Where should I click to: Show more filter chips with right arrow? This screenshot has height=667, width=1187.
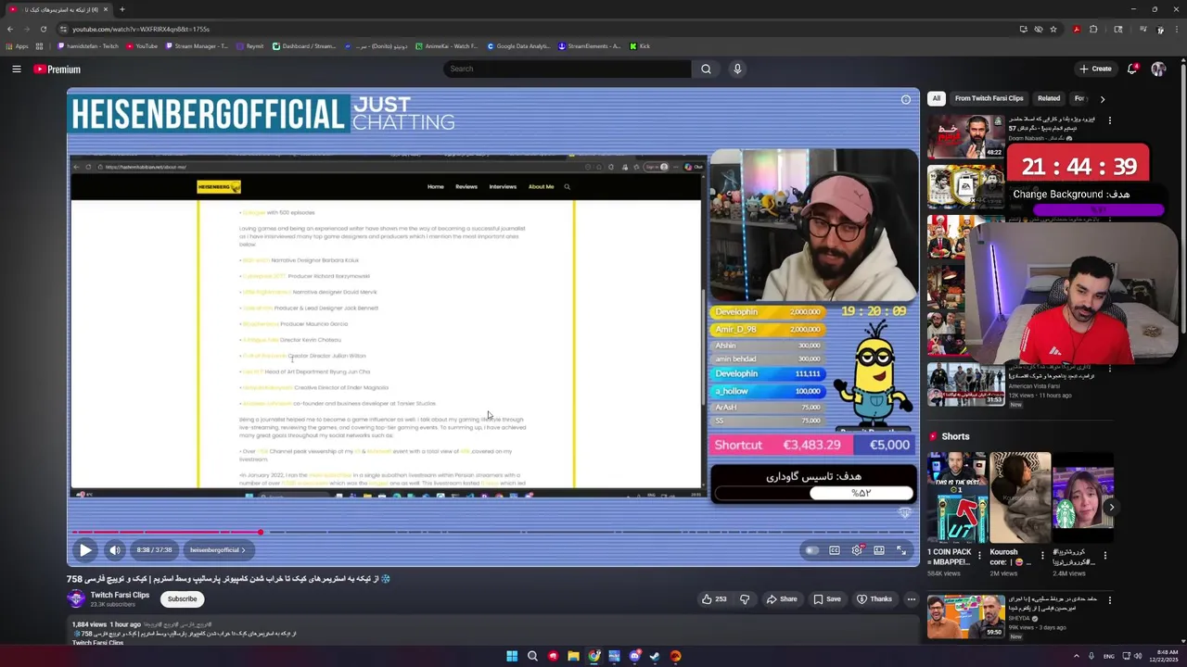[1102, 99]
